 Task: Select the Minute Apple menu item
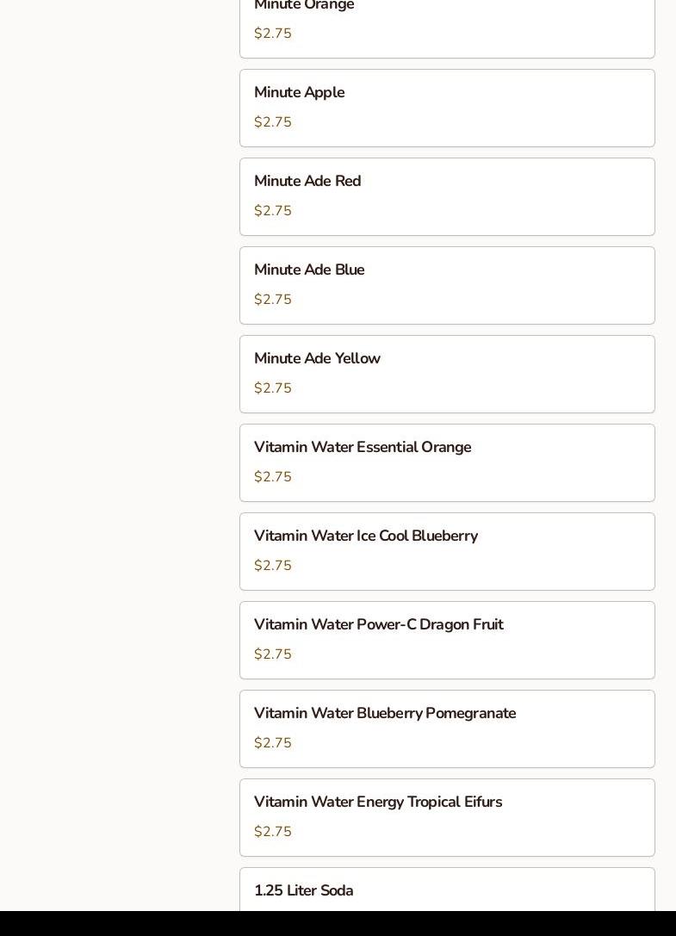(447, 108)
